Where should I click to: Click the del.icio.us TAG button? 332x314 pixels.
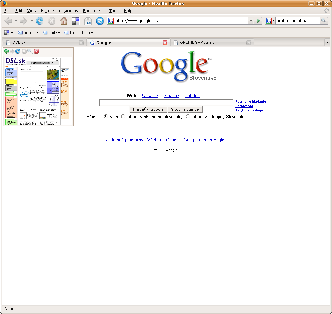88,21
